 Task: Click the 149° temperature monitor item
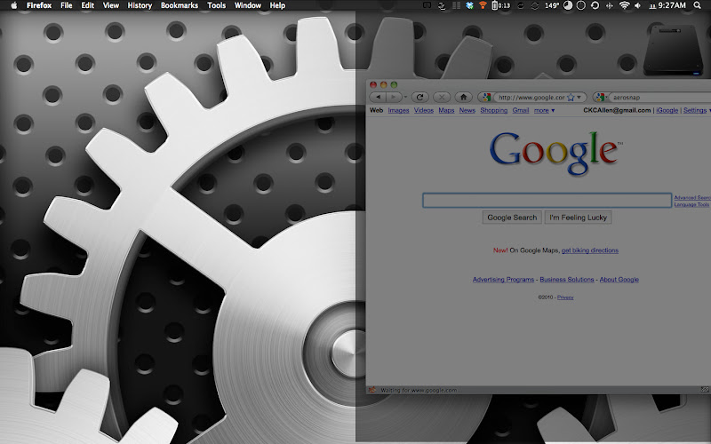[x=551, y=5]
